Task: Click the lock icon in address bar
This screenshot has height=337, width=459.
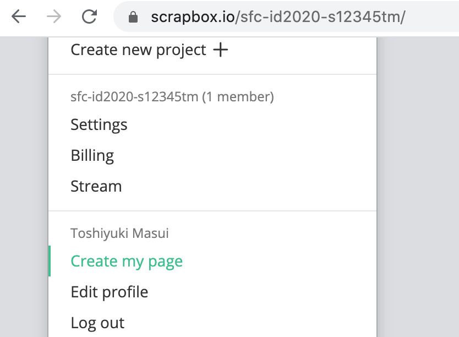Action: [x=133, y=18]
